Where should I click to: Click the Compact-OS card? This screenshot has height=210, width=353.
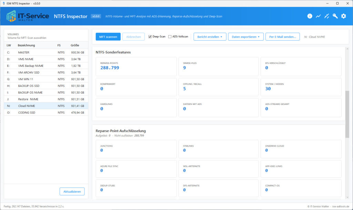click(301, 188)
